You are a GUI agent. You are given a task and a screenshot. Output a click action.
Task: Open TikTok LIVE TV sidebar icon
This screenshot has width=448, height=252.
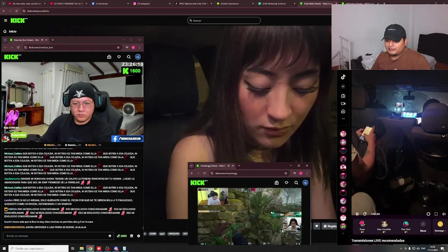click(x=343, y=96)
